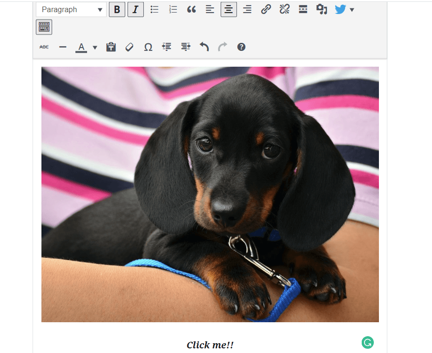This screenshot has width=432, height=353.
Task: Insert or edit a link
Action: coord(266,9)
